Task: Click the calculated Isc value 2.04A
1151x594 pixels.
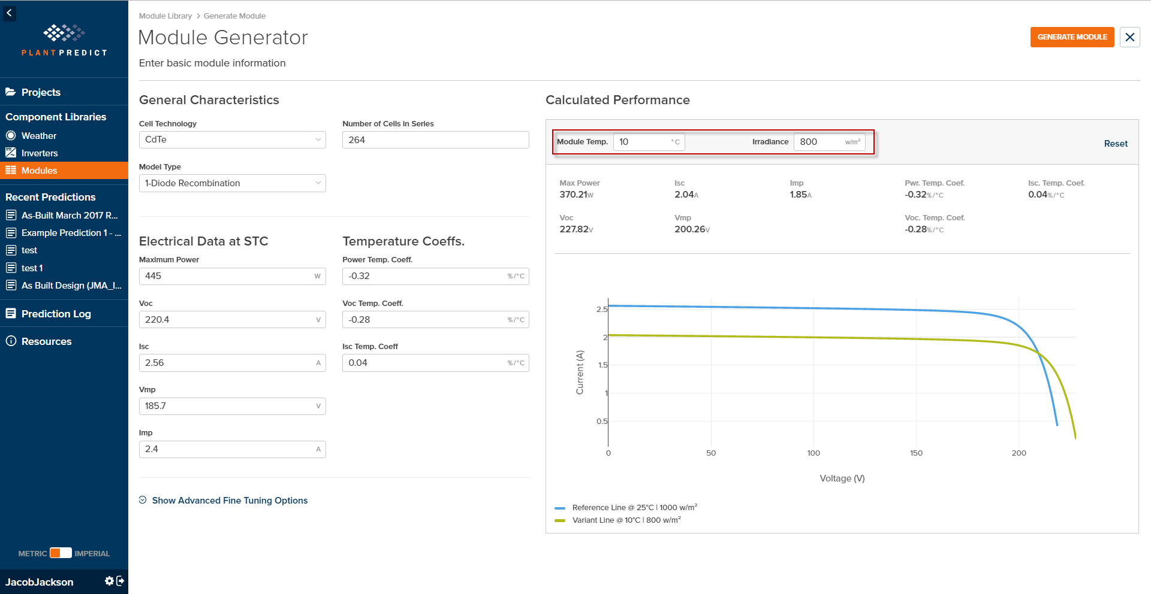Action: pyautogui.click(x=686, y=195)
